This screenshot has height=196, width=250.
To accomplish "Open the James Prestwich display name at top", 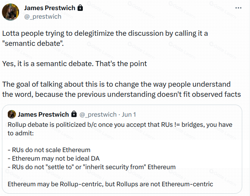I will [50, 8].
